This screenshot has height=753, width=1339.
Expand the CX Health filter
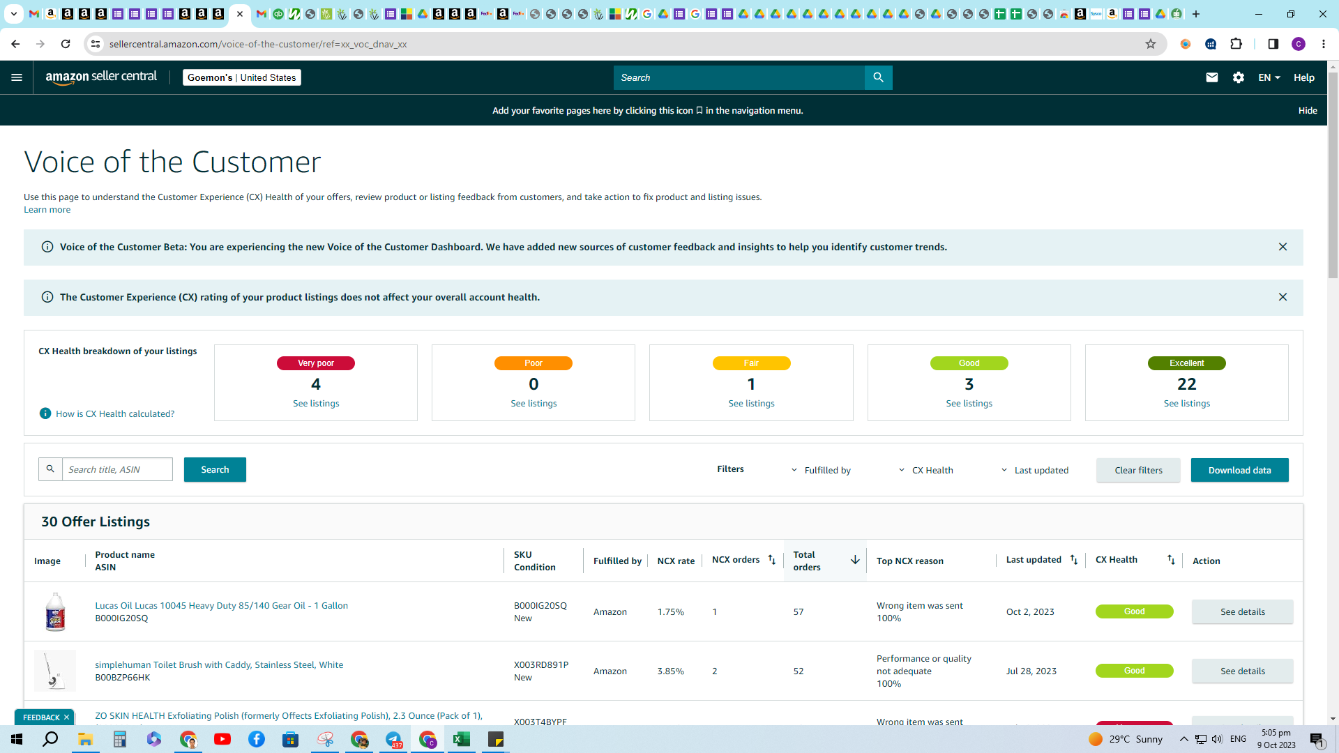925,470
